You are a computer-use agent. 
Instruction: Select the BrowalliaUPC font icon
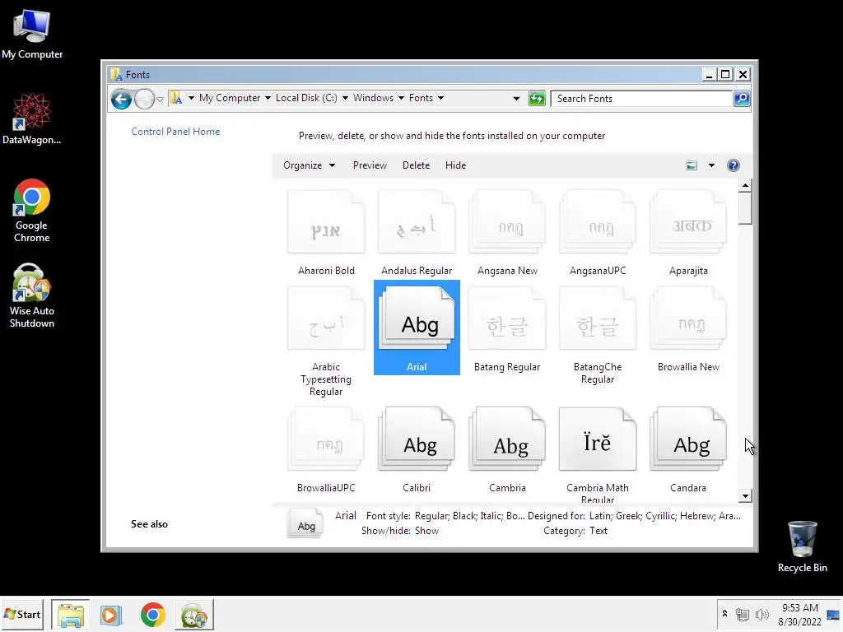pyautogui.click(x=326, y=439)
